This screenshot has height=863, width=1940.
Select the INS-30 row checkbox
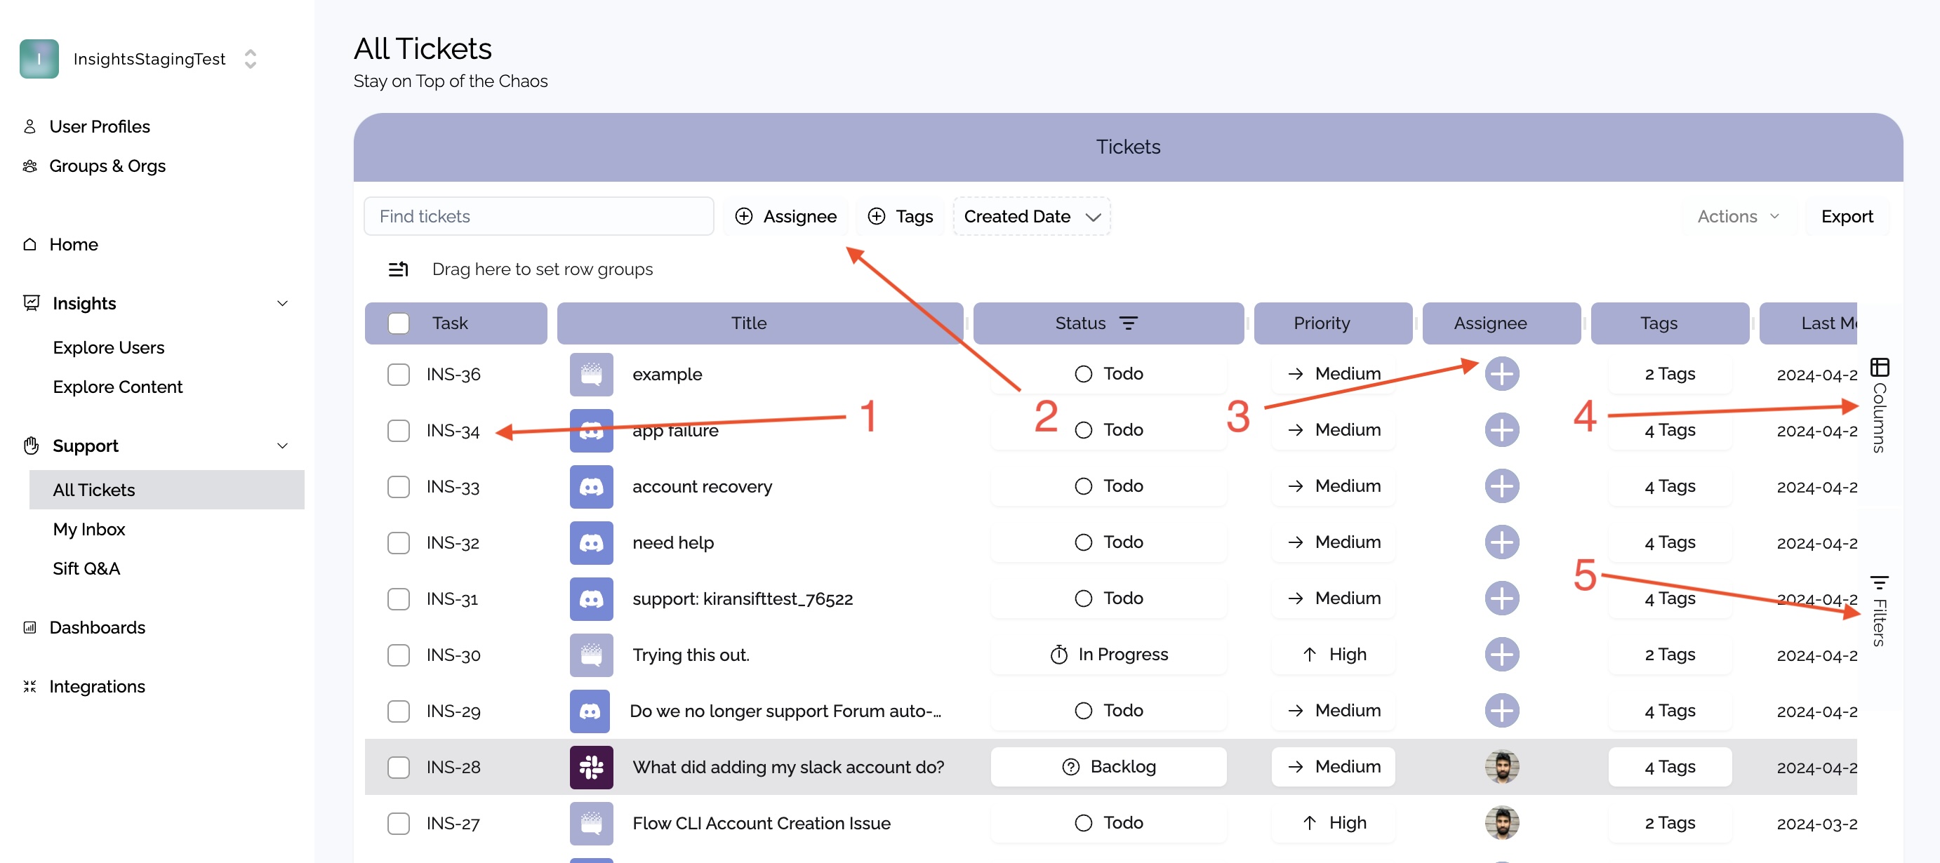(399, 655)
